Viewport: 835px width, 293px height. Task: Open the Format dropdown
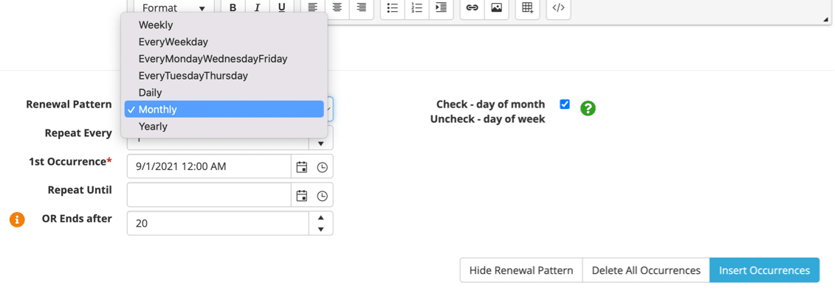click(x=173, y=8)
